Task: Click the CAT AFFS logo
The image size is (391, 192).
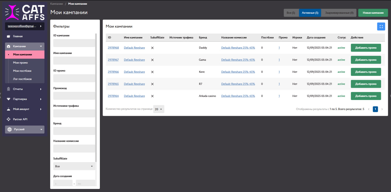Action: tap(25, 12)
